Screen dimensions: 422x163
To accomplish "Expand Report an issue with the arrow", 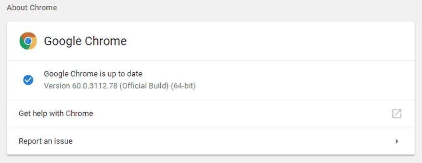I will click(397, 141).
